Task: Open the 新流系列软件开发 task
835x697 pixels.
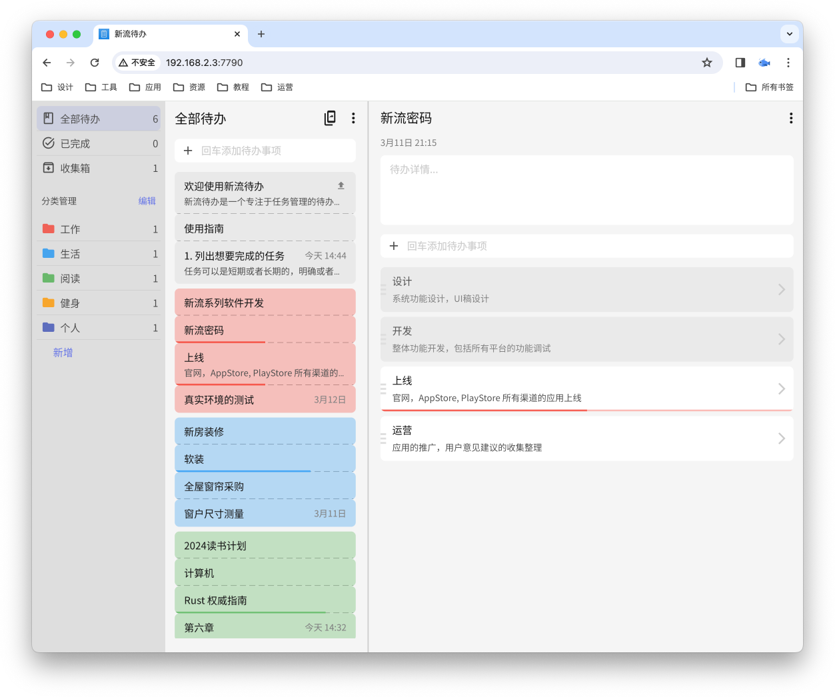Action: (x=265, y=303)
